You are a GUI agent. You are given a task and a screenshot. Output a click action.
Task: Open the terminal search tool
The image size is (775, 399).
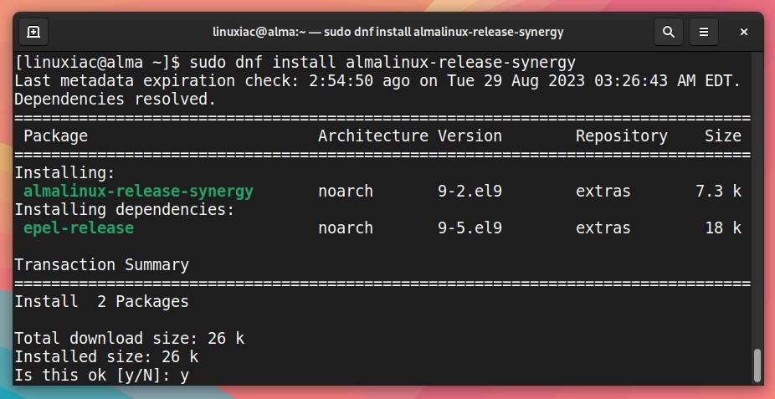click(x=668, y=32)
